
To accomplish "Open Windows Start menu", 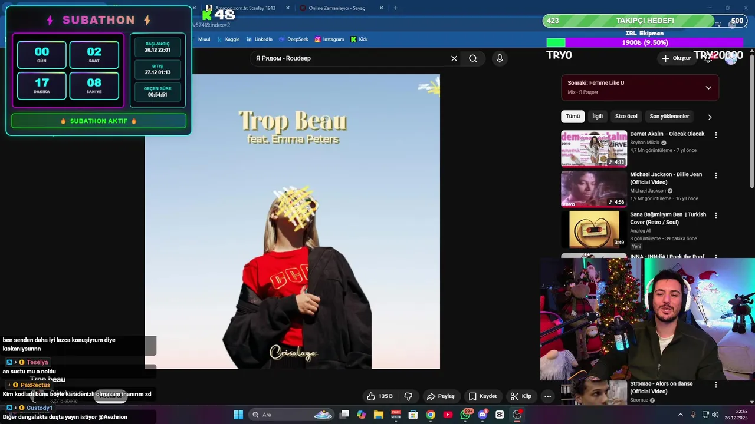I will (x=238, y=415).
